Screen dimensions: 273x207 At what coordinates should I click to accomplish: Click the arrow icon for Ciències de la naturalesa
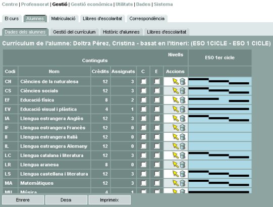(x=176, y=81)
